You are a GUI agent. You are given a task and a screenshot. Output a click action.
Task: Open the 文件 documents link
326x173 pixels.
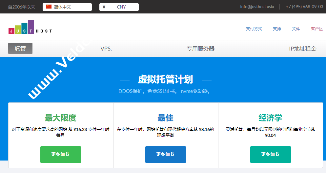tap(296, 29)
